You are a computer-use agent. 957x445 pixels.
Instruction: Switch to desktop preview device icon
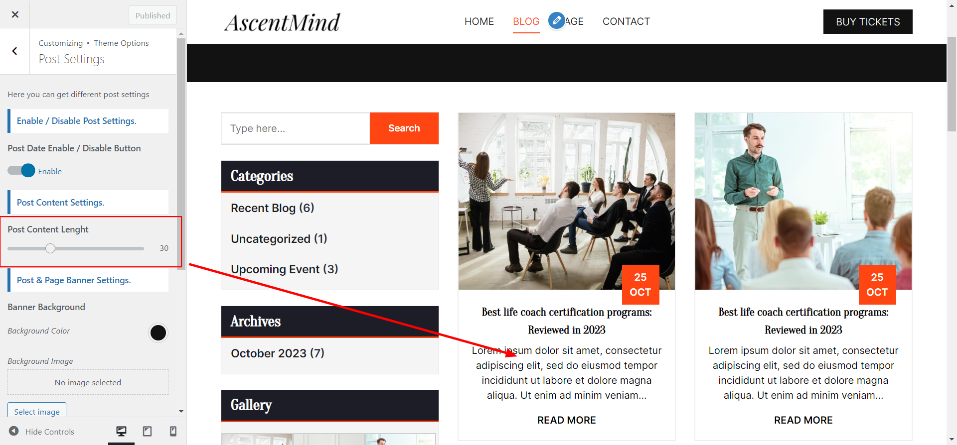(121, 431)
